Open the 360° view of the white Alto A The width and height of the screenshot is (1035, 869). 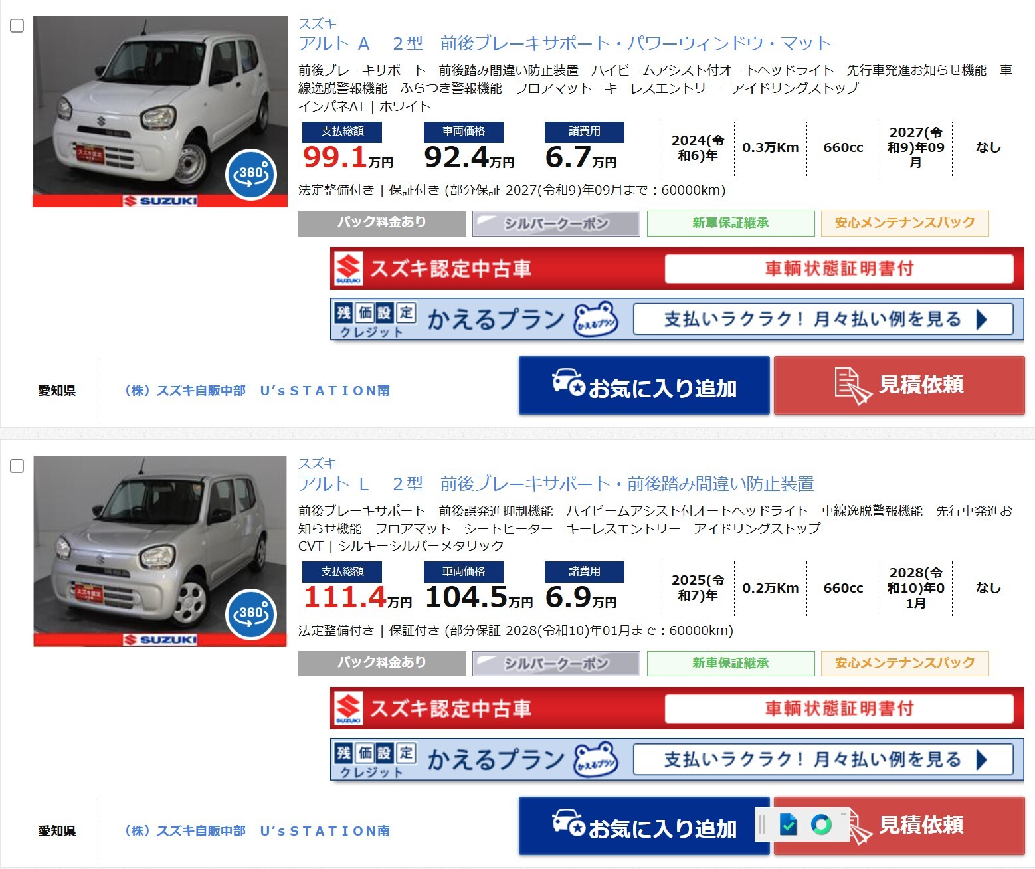(x=251, y=175)
